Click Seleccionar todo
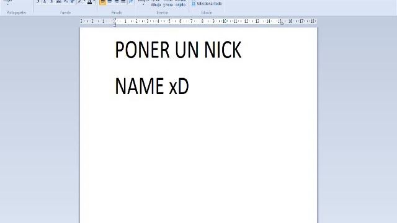397x223 pixels. 207,4
